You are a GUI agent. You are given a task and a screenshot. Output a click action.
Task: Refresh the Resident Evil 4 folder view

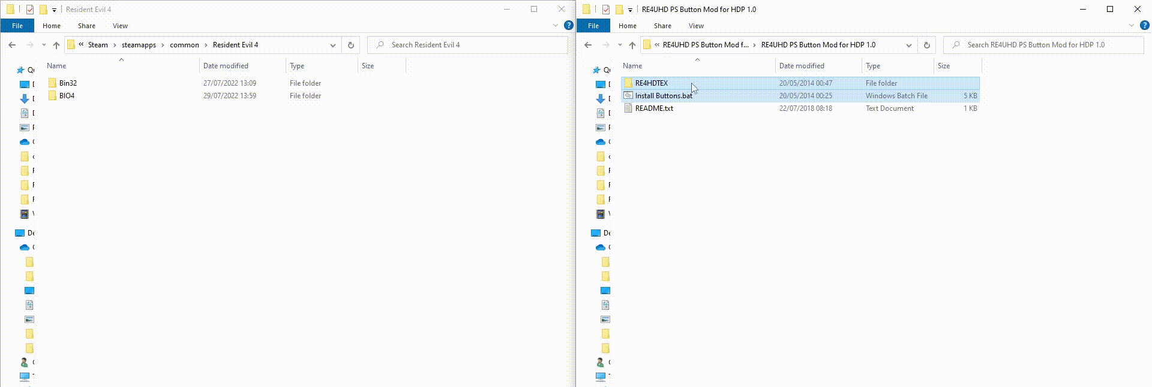click(x=351, y=45)
